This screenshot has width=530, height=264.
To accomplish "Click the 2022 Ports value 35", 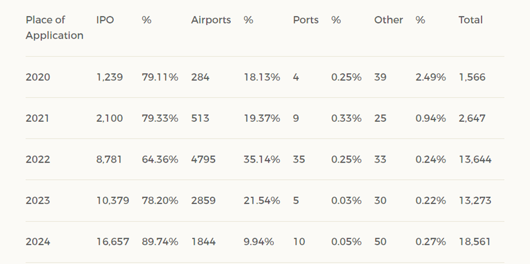I will click(299, 160).
